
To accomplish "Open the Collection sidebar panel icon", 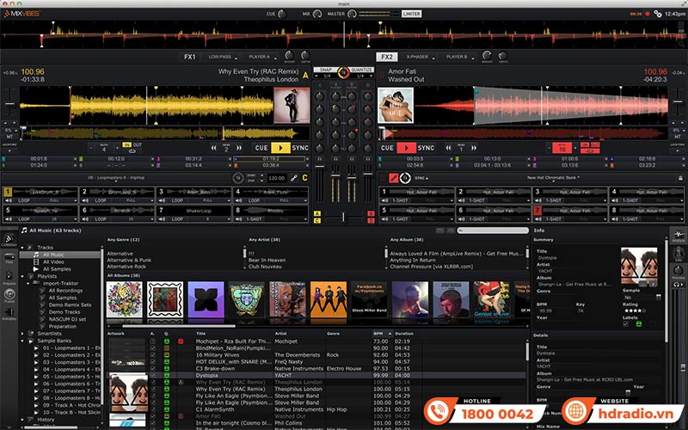I will pyautogui.click(x=9, y=240).
